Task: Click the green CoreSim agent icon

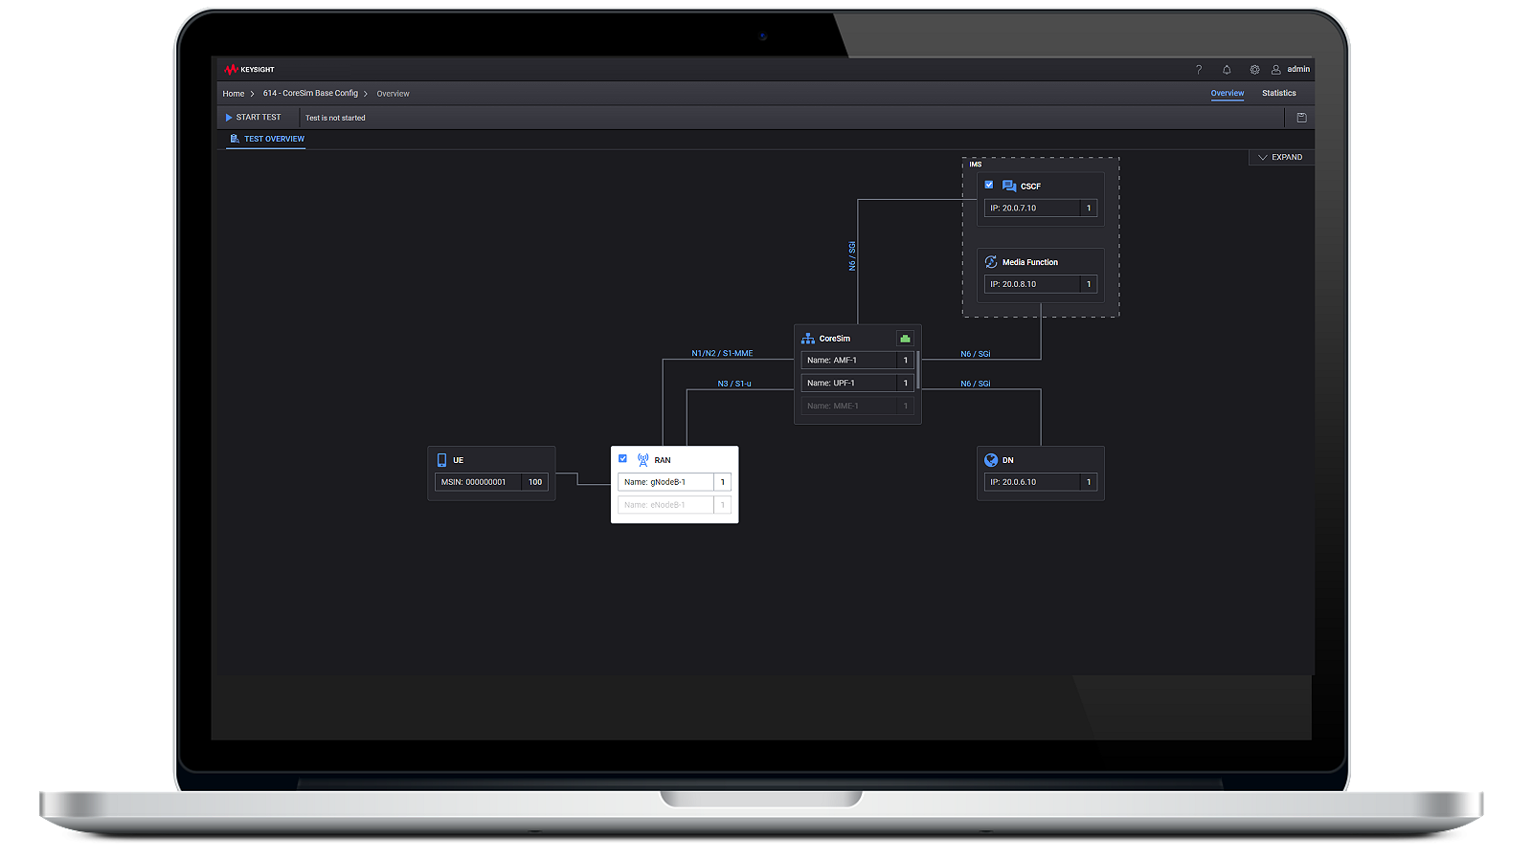Action: tap(905, 339)
